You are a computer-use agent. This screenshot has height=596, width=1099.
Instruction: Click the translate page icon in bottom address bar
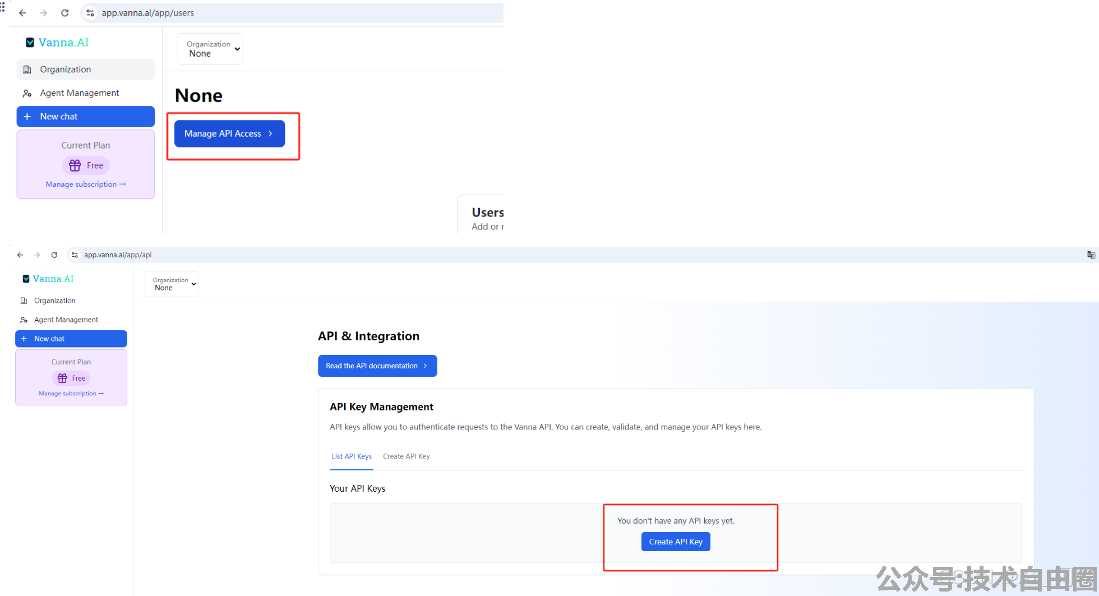coord(1091,255)
